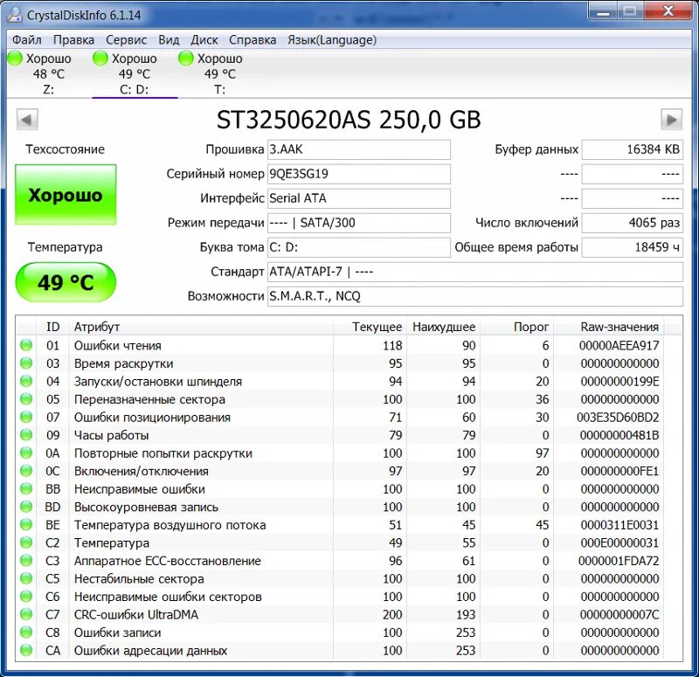Select the T: disk status tab
This screenshot has width=699, height=677.
(x=220, y=74)
